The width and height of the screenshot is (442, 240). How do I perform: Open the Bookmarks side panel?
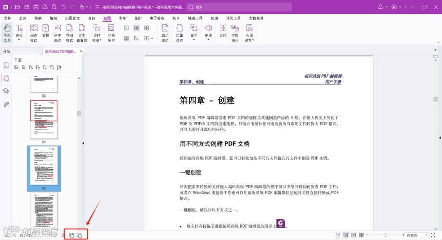click(6, 66)
